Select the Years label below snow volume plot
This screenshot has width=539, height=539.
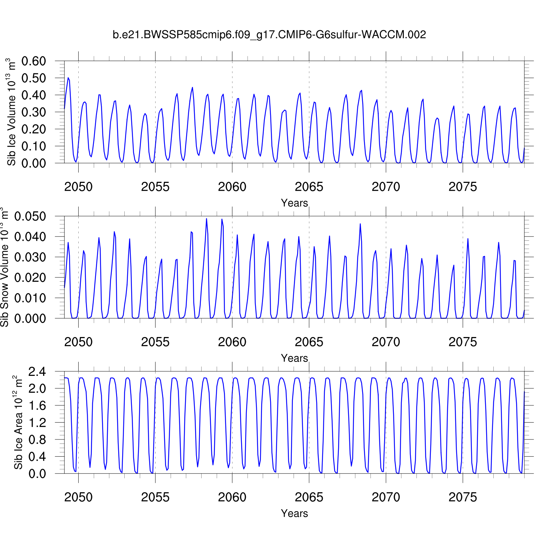click(x=294, y=358)
